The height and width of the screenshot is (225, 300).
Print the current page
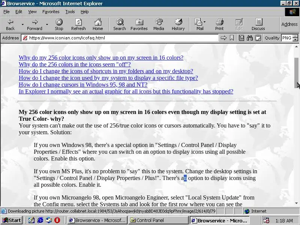(x=219, y=24)
